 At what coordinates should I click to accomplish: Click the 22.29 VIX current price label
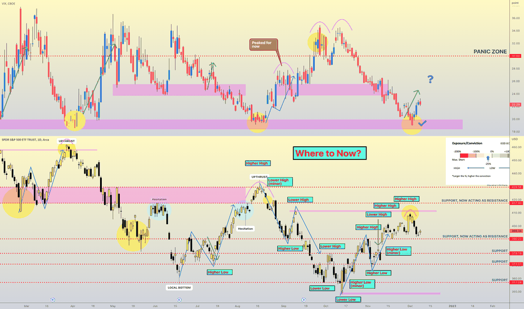coord(516,104)
